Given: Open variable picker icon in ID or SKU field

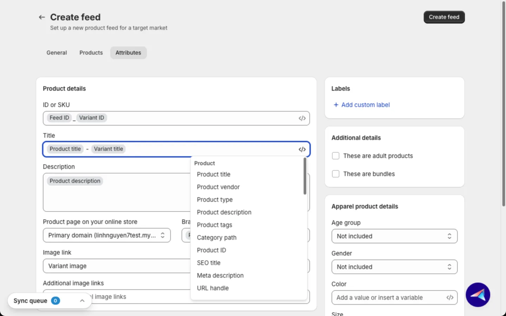Looking at the screenshot, I should 302,118.
